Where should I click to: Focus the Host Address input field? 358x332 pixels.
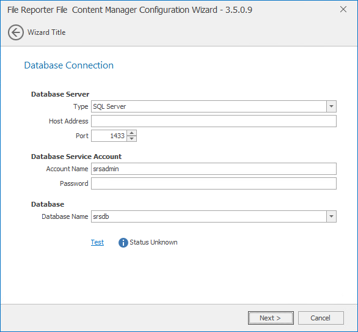[x=214, y=121]
